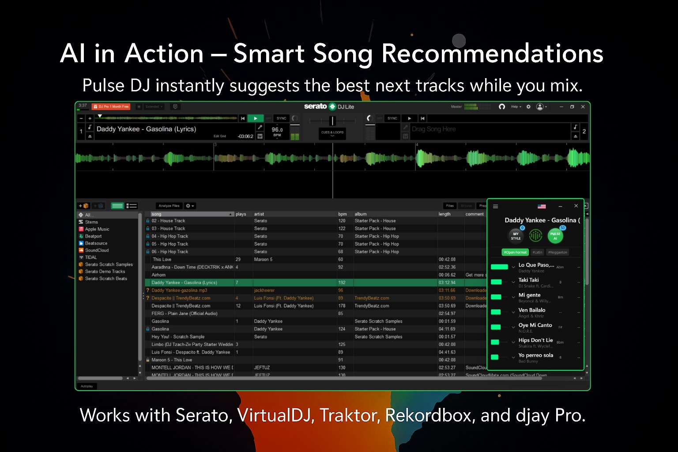
Task: Select the Pulse AI mode button
Action: pos(555,235)
